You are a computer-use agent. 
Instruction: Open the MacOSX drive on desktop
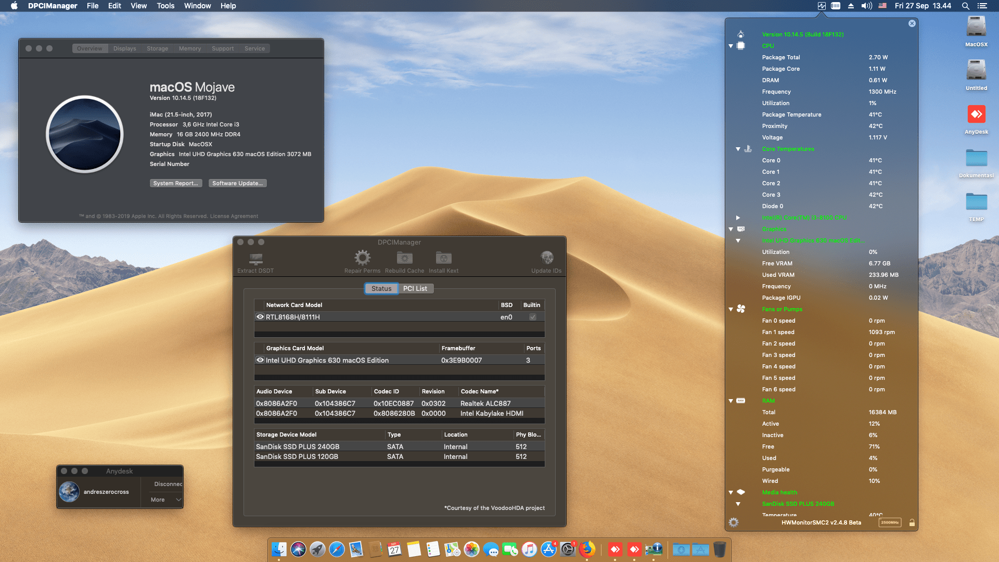[976, 27]
